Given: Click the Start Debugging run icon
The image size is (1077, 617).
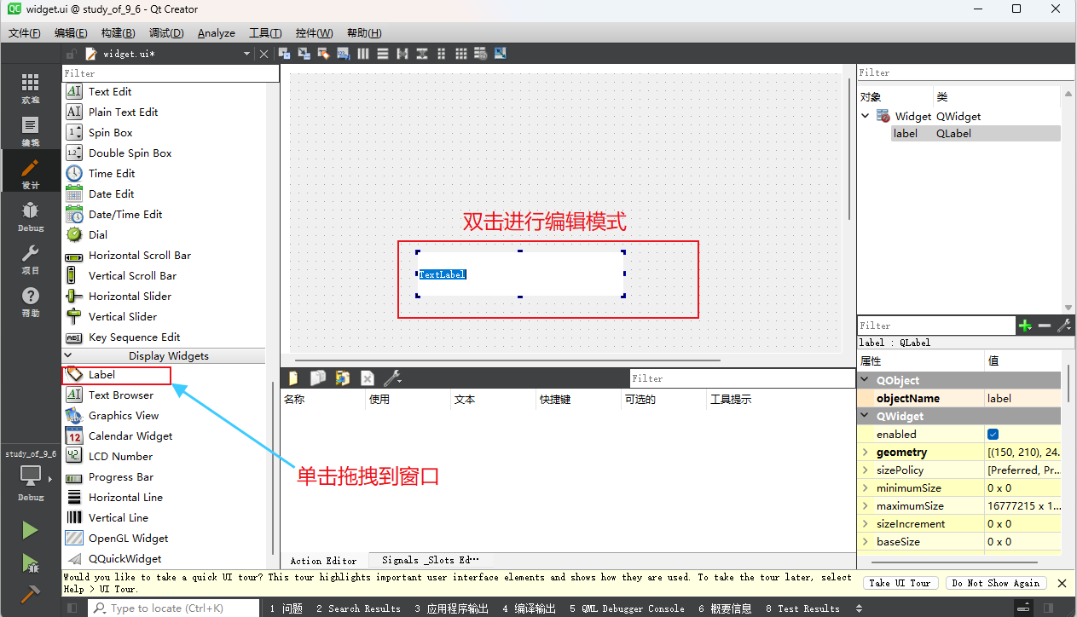Looking at the screenshot, I should pos(30,562).
